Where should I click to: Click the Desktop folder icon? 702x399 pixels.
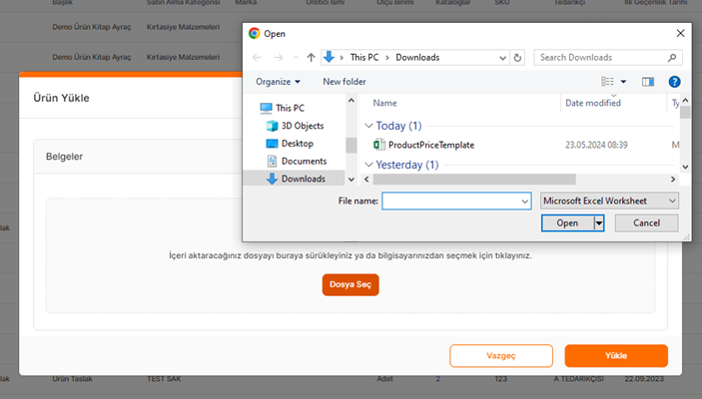pyautogui.click(x=272, y=144)
